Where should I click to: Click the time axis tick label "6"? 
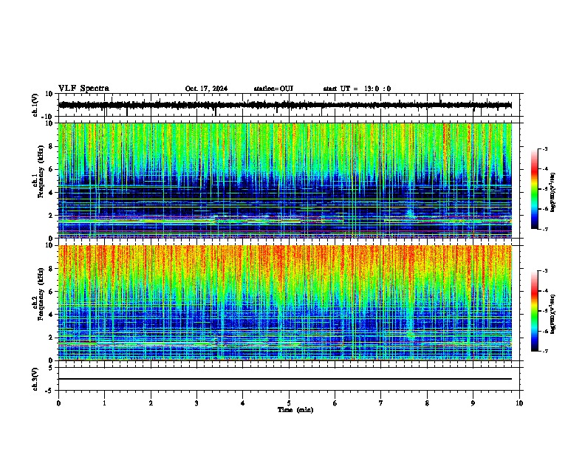point(335,403)
